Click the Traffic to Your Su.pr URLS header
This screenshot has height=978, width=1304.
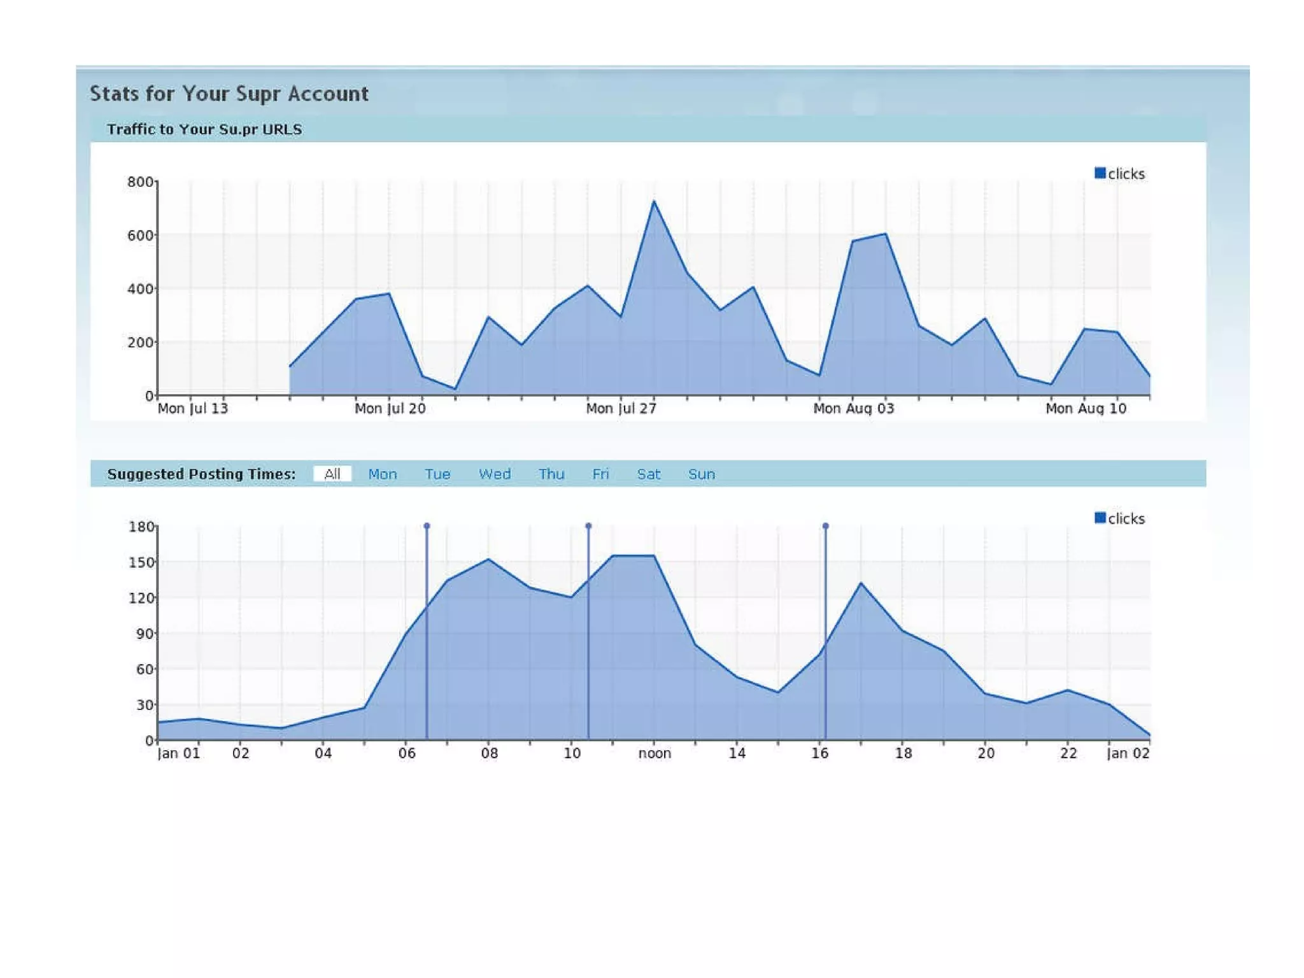click(x=204, y=129)
